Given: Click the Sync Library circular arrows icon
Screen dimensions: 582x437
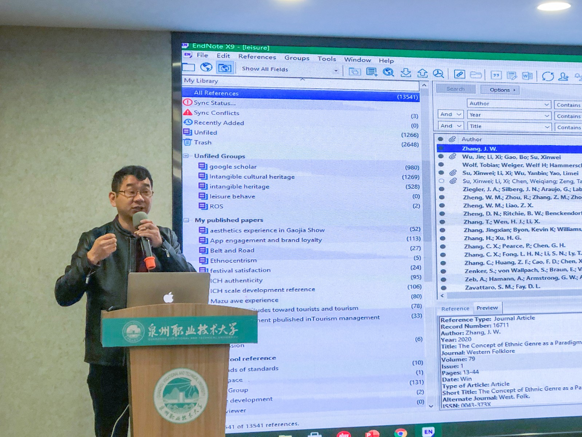Looking at the screenshot, I should tap(547, 76).
